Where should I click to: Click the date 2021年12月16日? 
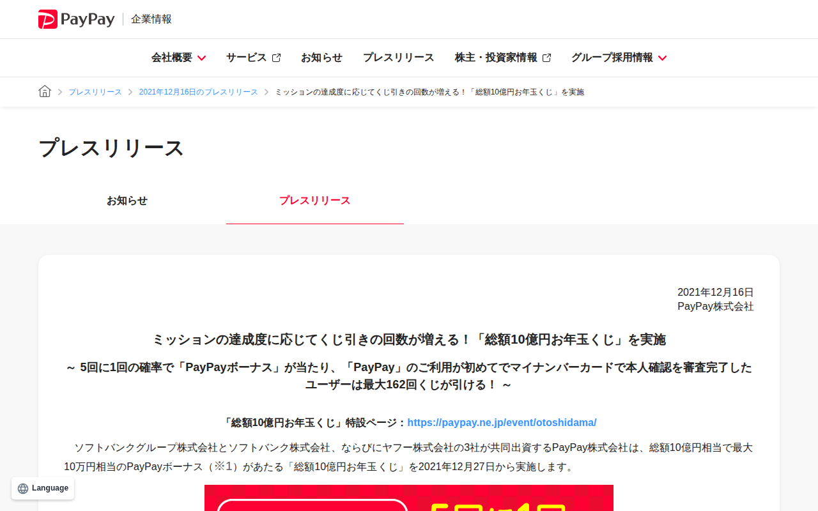(x=716, y=293)
